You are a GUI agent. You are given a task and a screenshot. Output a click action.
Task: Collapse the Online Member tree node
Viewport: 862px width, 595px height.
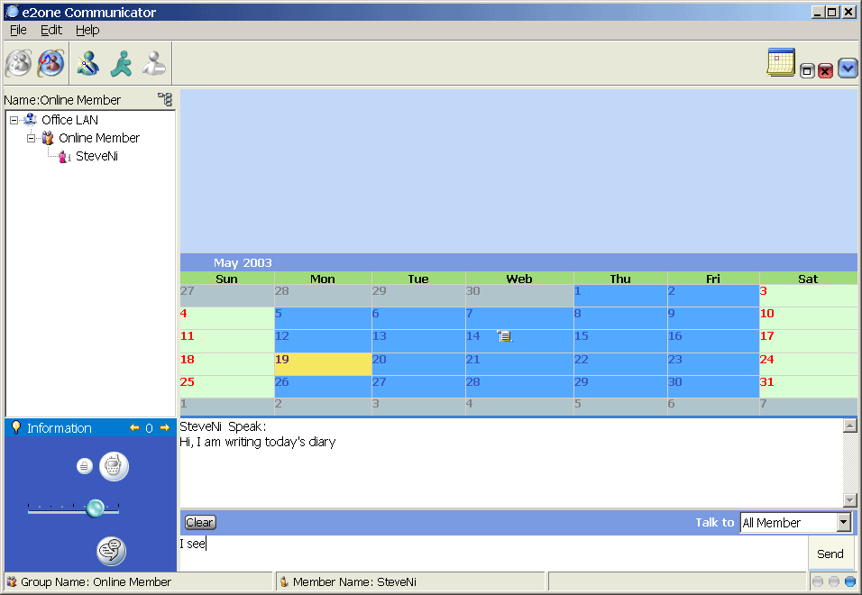pyautogui.click(x=31, y=138)
